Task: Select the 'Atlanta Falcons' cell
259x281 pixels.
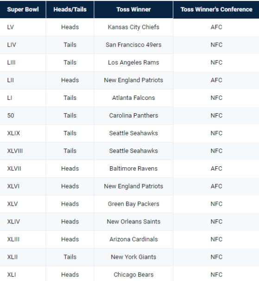Action: (133, 98)
